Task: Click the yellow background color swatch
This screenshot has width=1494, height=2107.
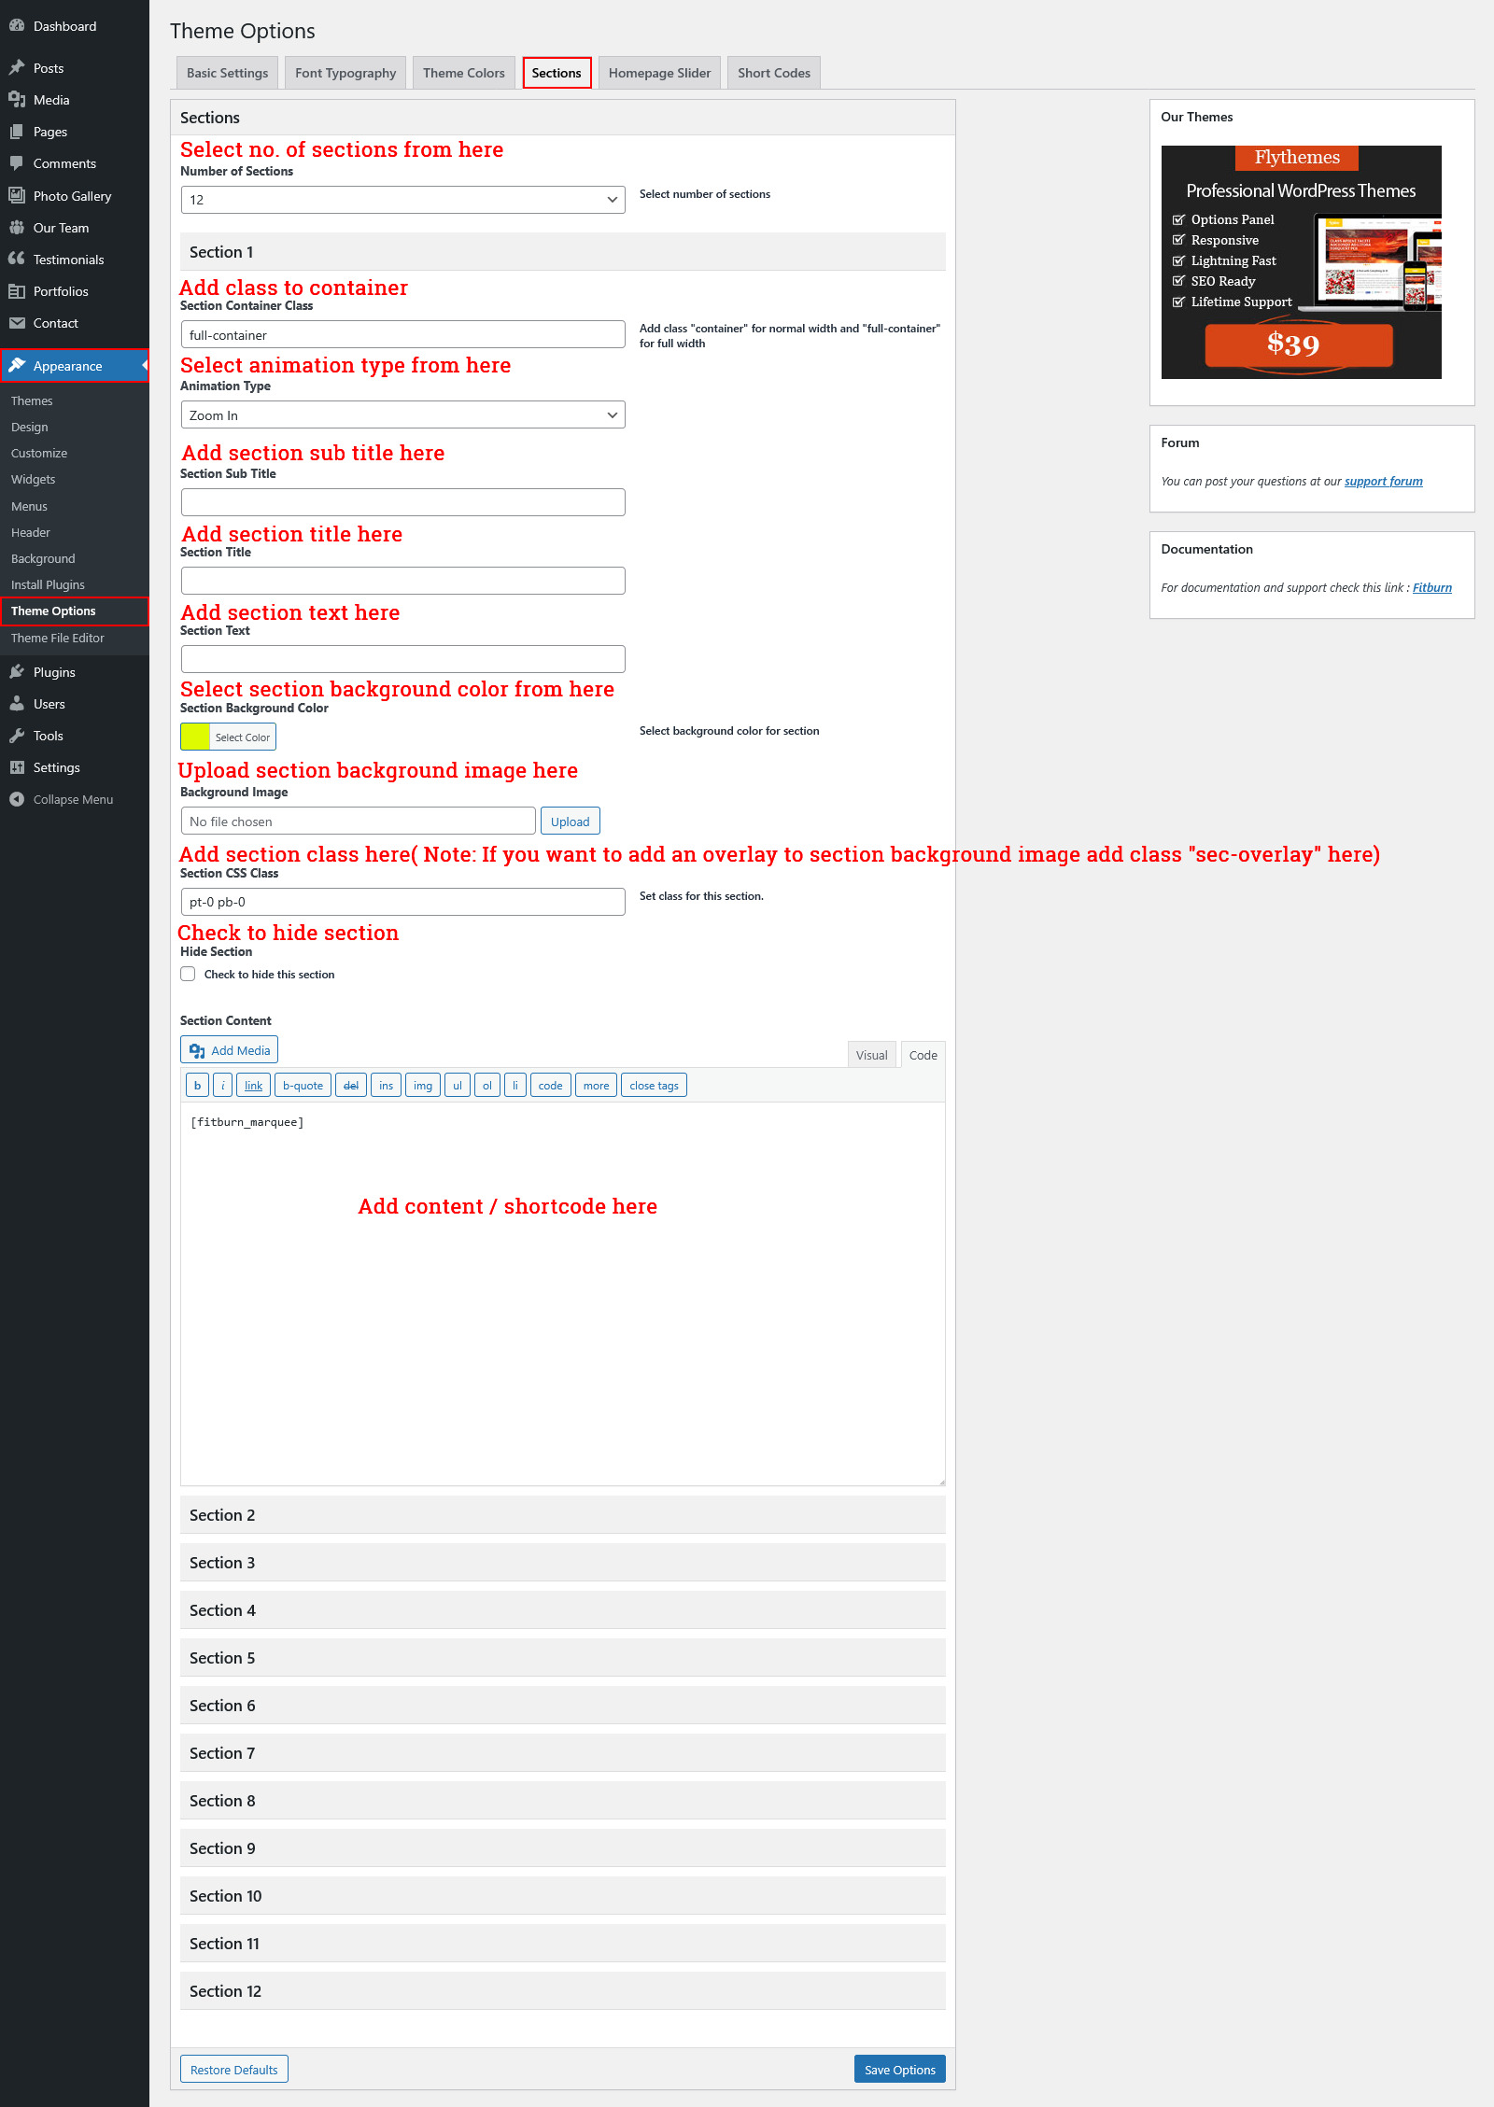Action: pyautogui.click(x=195, y=737)
